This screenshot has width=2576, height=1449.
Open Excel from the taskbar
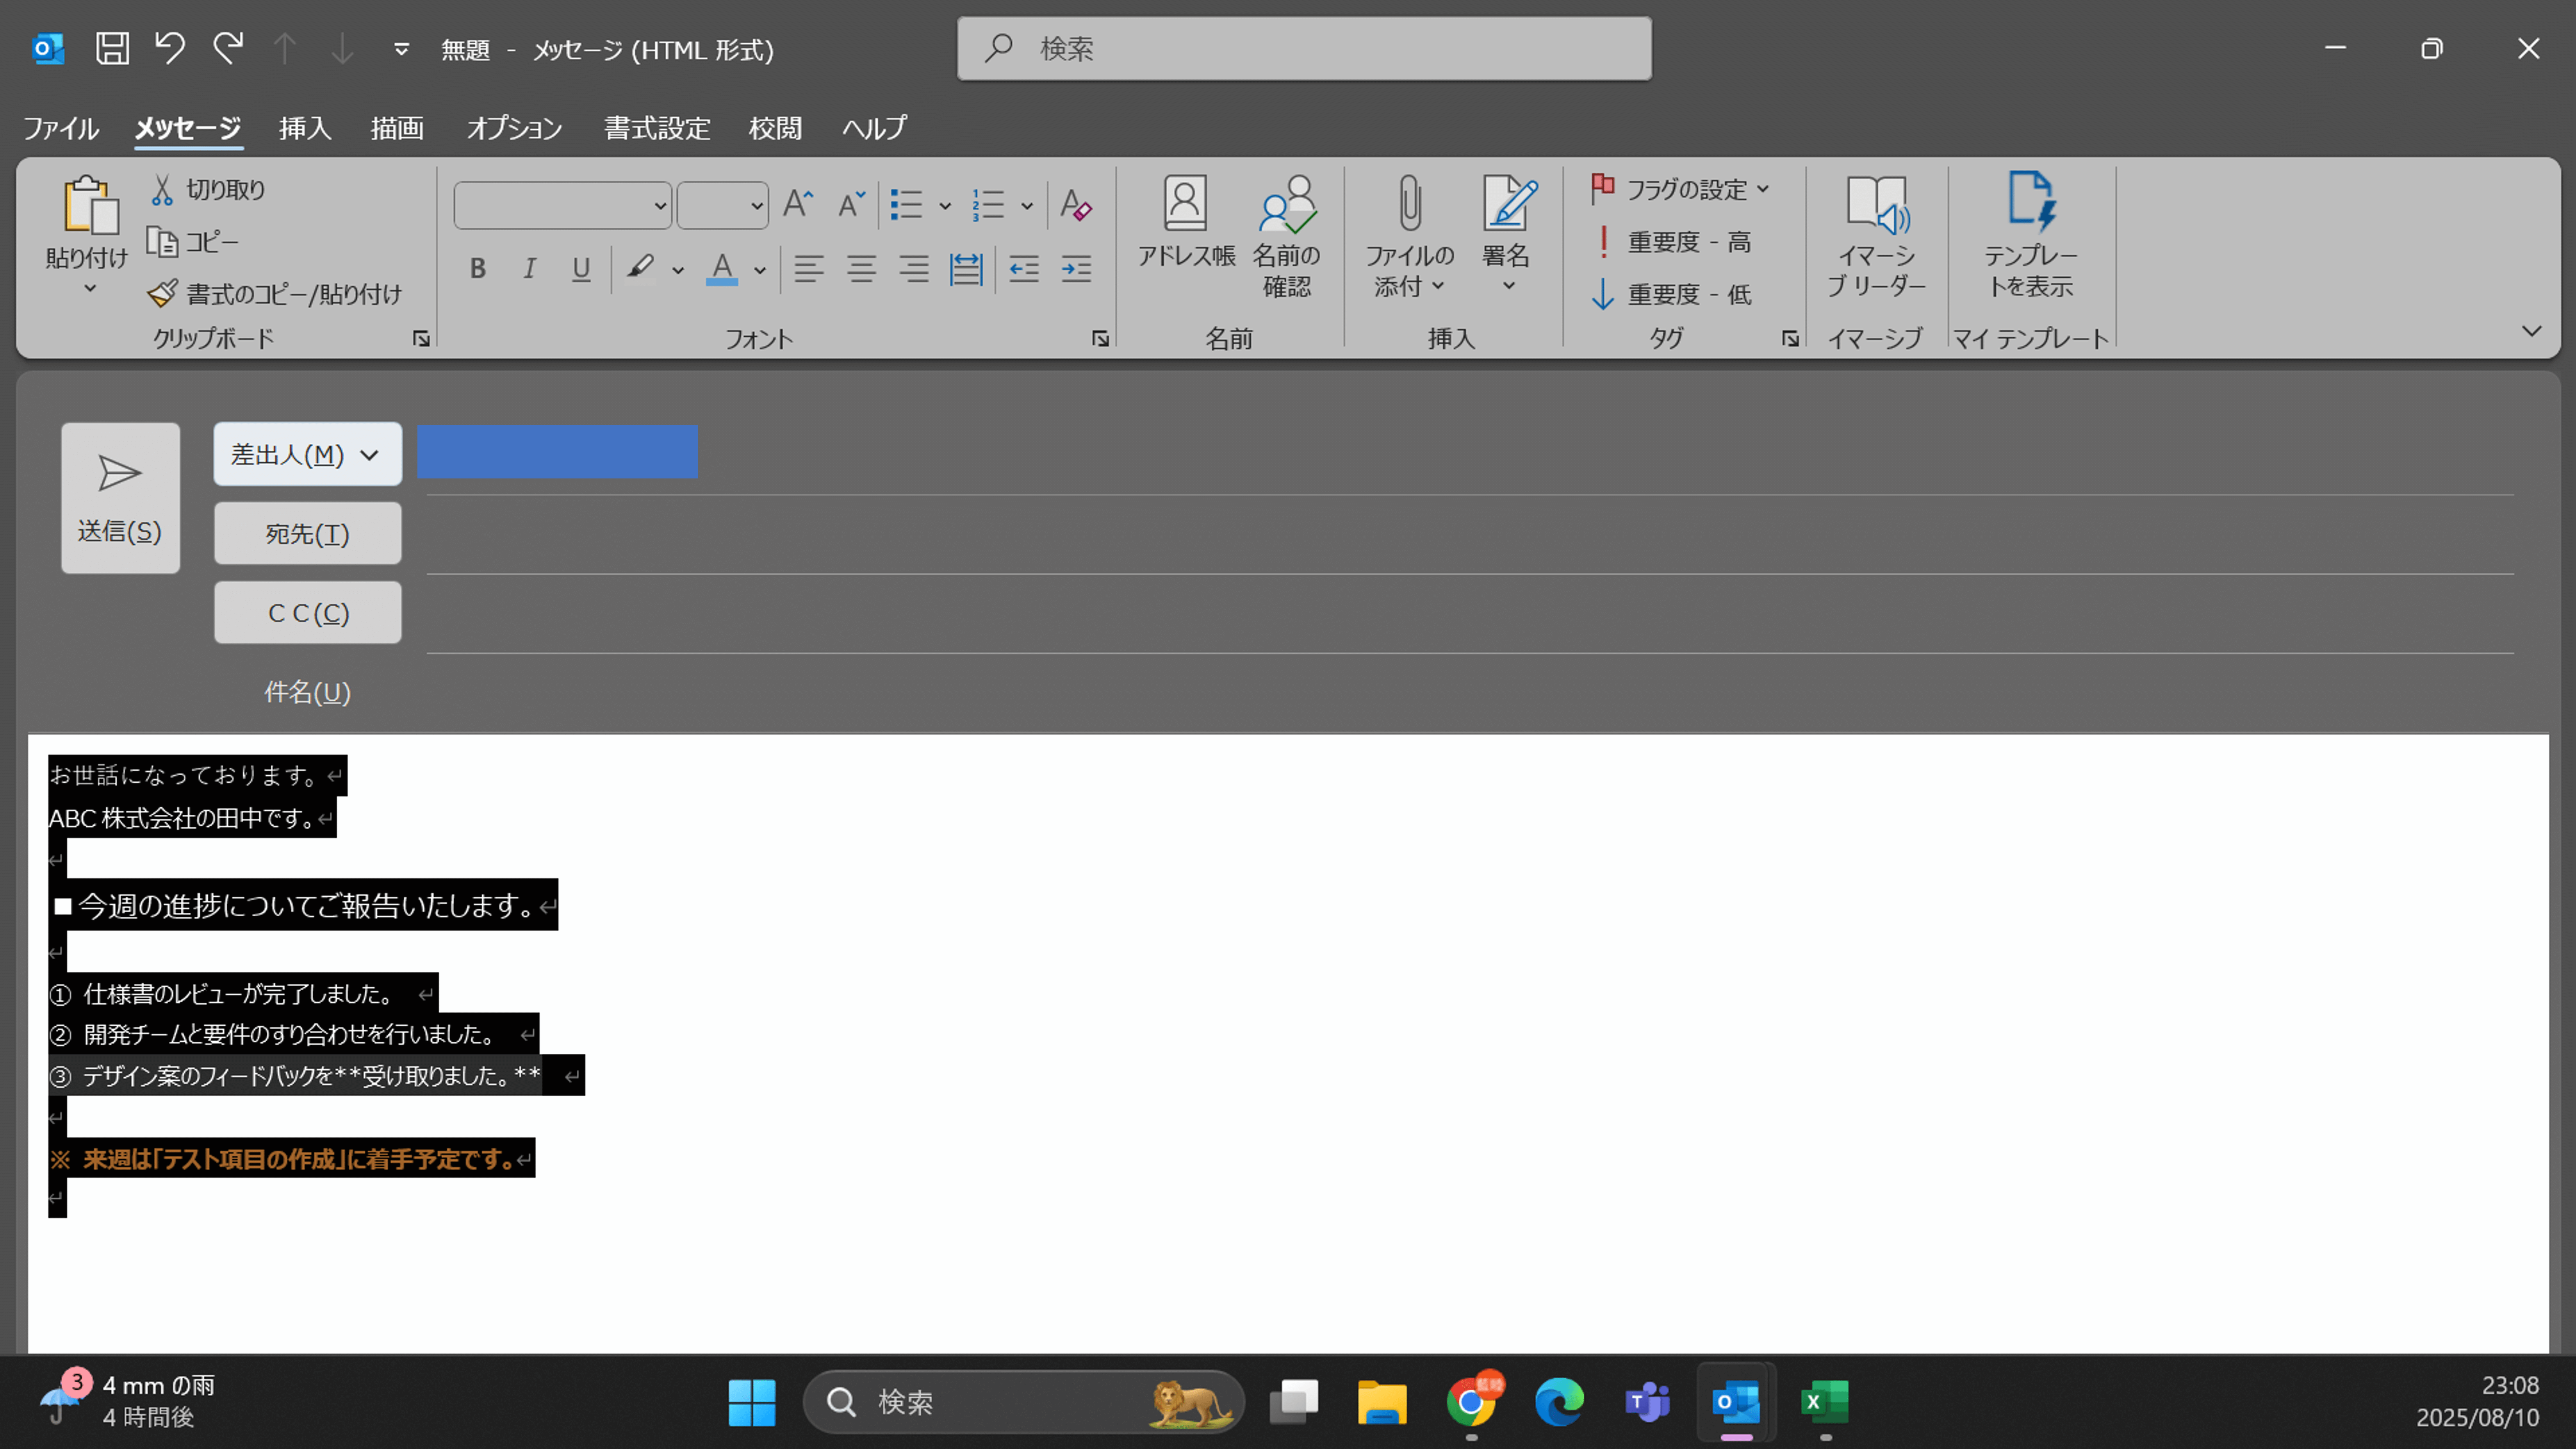pyautogui.click(x=1825, y=1403)
